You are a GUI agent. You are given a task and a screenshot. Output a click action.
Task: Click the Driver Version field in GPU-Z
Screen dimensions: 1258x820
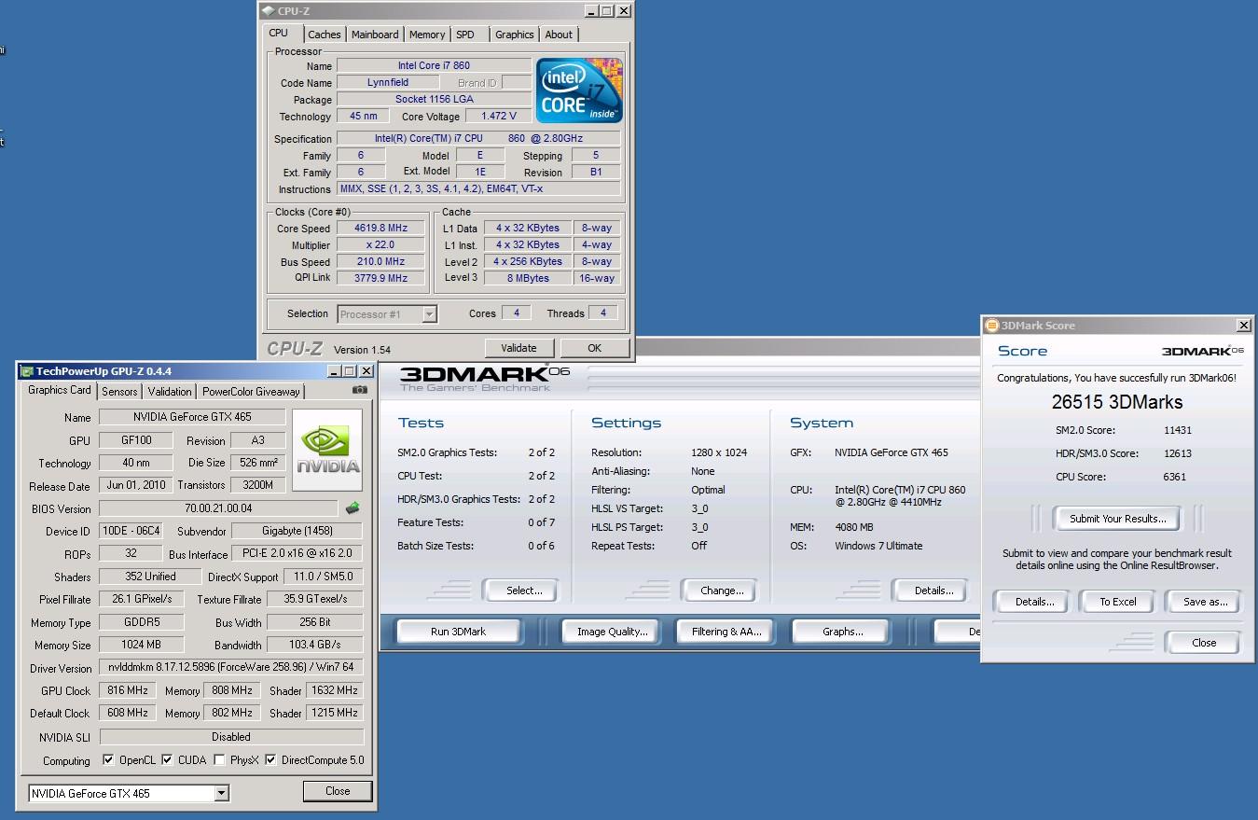coord(230,668)
